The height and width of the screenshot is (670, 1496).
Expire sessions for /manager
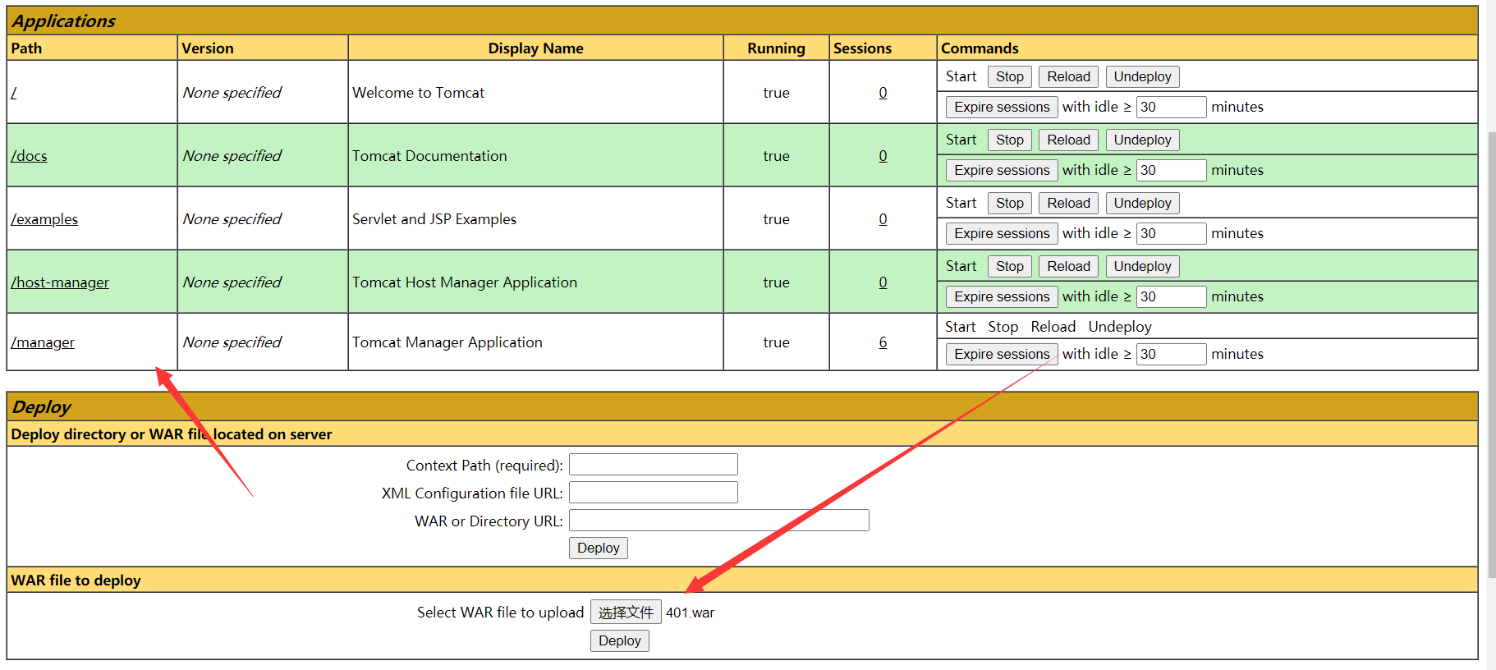1002,354
